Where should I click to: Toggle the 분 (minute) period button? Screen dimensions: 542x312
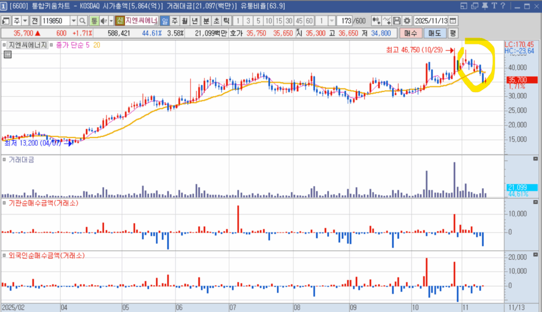tap(206, 21)
